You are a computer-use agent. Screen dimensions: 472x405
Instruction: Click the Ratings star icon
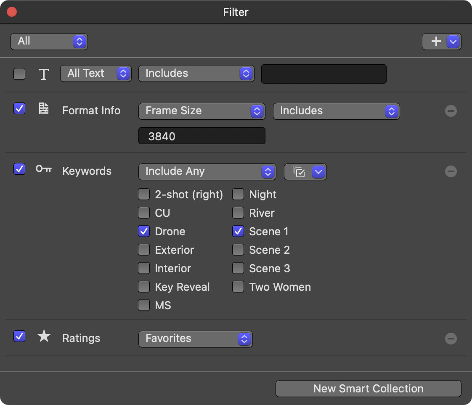[x=44, y=336]
